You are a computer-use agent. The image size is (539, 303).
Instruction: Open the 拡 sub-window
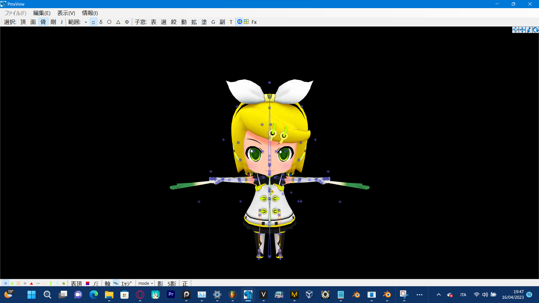pos(194,22)
